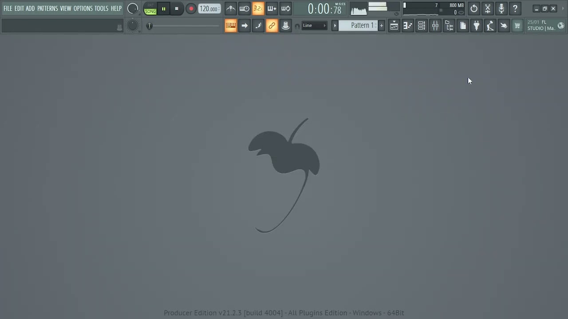Click the hint bar panel

62,26
